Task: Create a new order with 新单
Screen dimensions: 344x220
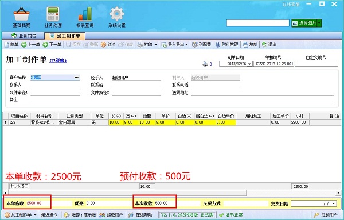Action: point(11,45)
